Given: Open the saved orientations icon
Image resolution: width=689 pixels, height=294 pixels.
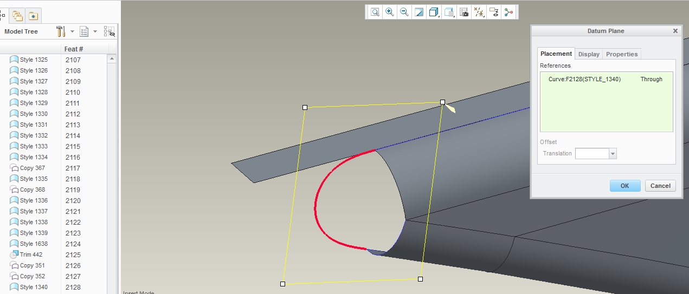Looking at the screenshot, I should (x=449, y=12).
